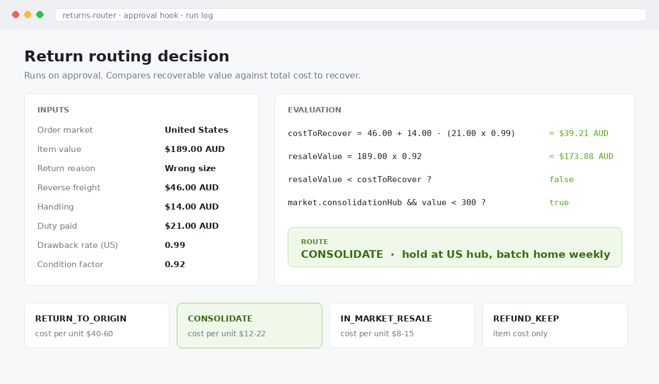659x384 pixels.
Task: Click the red close window button
Action: click(15, 15)
